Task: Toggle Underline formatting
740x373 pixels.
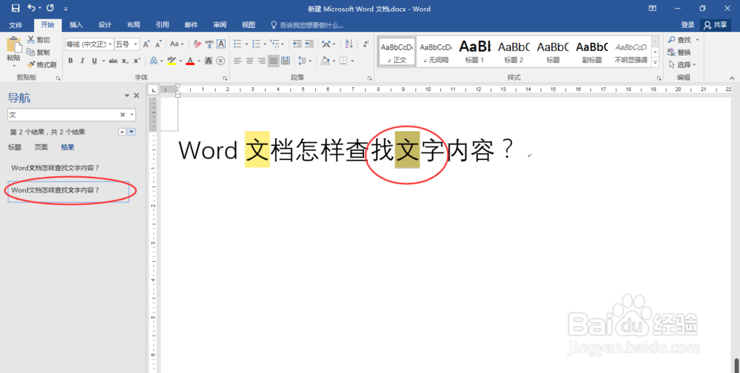Action: point(95,61)
